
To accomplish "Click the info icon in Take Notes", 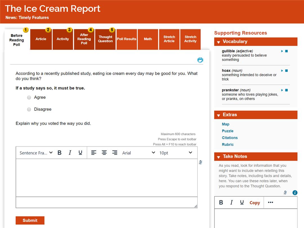I will point(295,193).
